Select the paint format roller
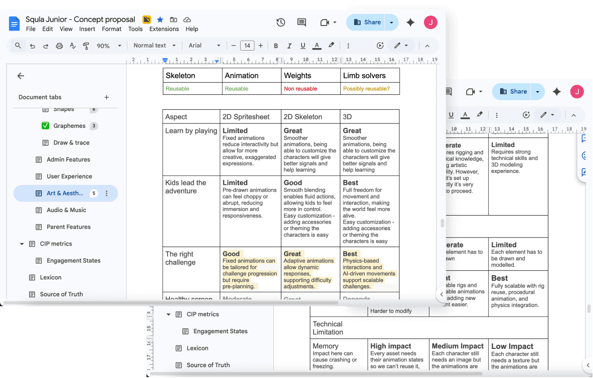 pyautogui.click(x=86, y=46)
